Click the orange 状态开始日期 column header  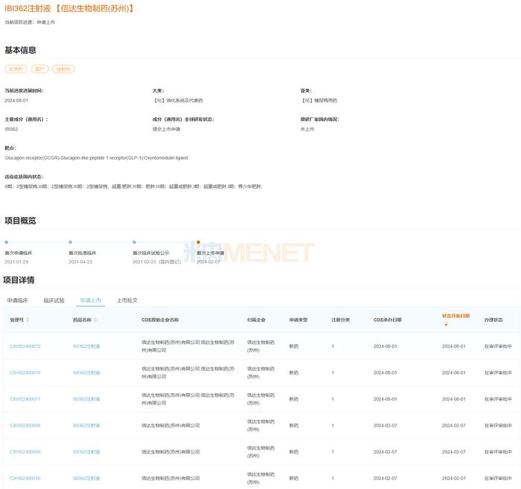[x=456, y=316]
